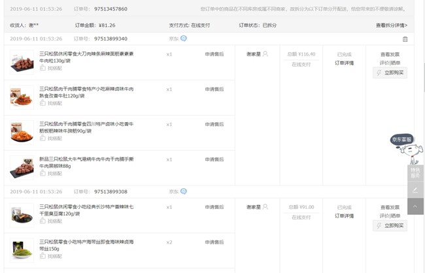This screenshot has height=273, width=425.
Task: Click 晒单 link in the ¥91.00 order
Action: click(395, 216)
